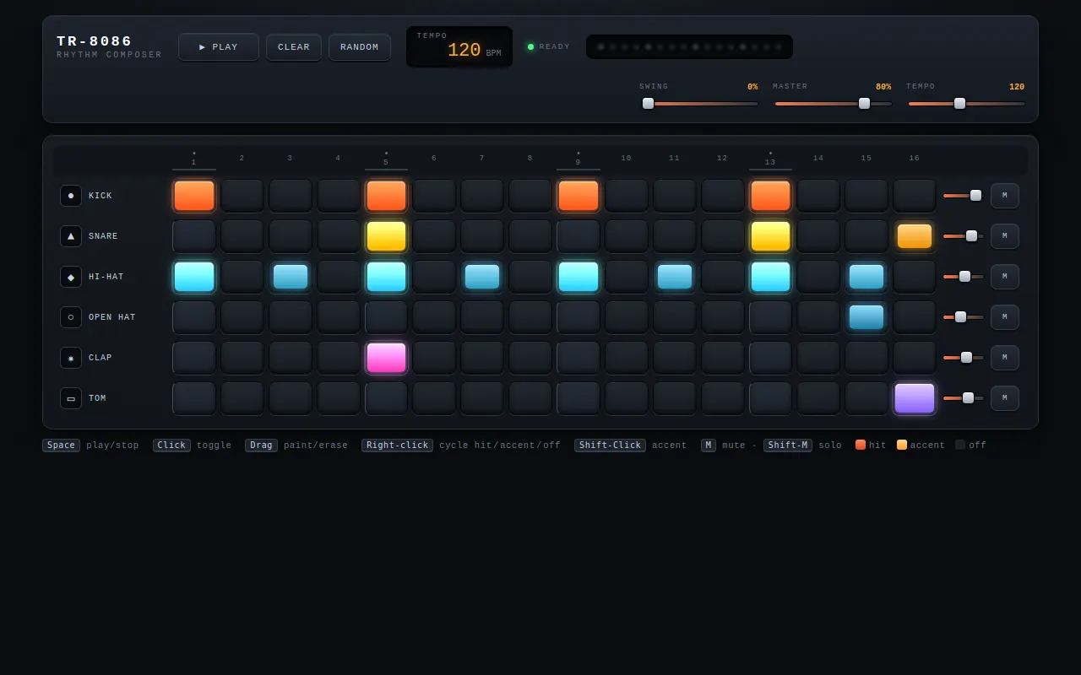Click the Tempo slider handle
1081x675 pixels.
click(959, 103)
